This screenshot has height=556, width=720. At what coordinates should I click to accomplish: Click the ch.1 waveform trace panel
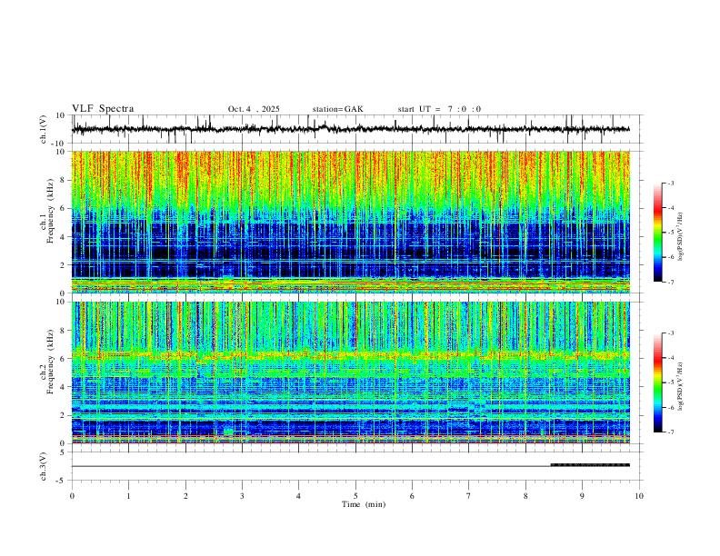[x=355, y=129]
